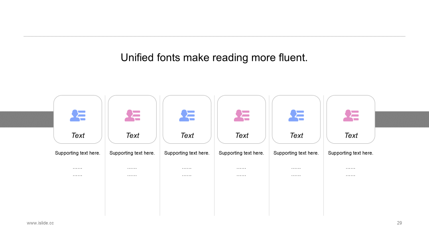This screenshot has width=429, height=241.
Task: Click 'Supporting text here.' under the sixth card
Action: click(x=351, y=153)
